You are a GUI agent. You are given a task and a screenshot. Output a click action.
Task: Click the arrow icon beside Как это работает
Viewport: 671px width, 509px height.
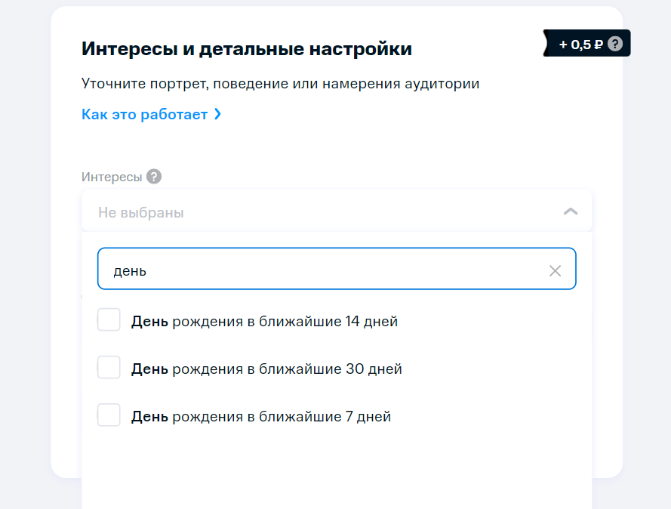pyautogui.click(x=217, y=115)
